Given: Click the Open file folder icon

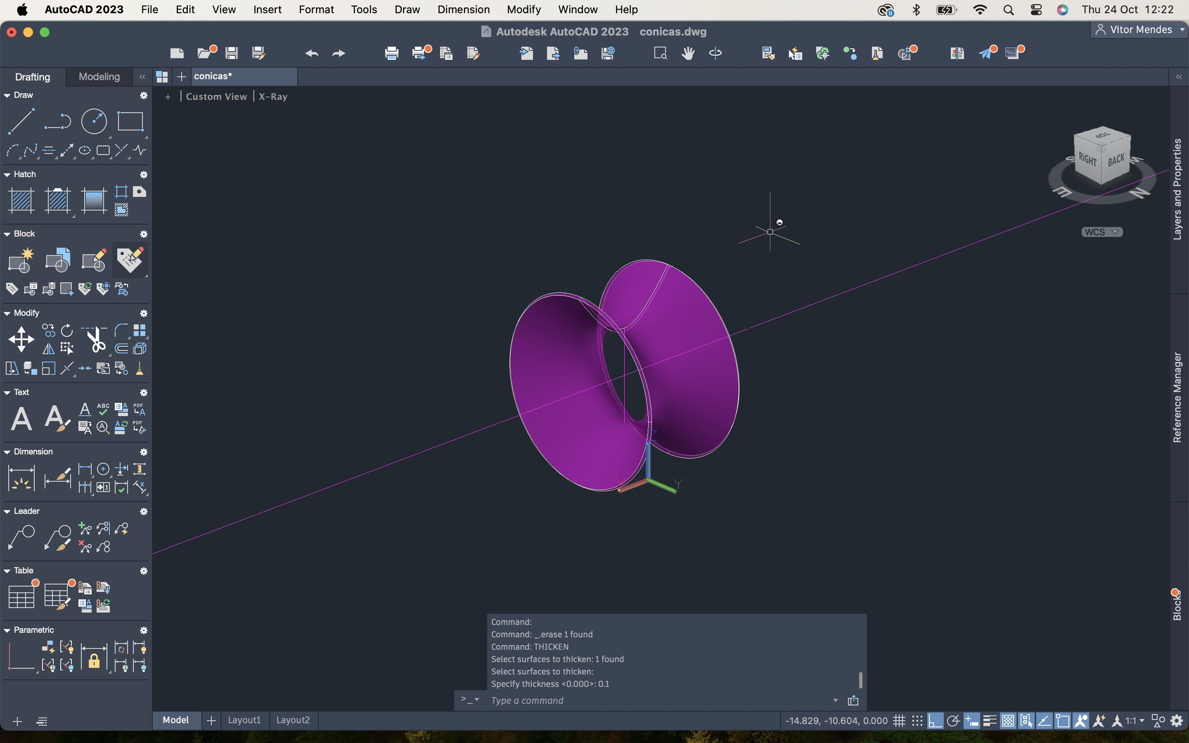Looking at the screenshot, I should pyautogui.click(x=205, y=52).
